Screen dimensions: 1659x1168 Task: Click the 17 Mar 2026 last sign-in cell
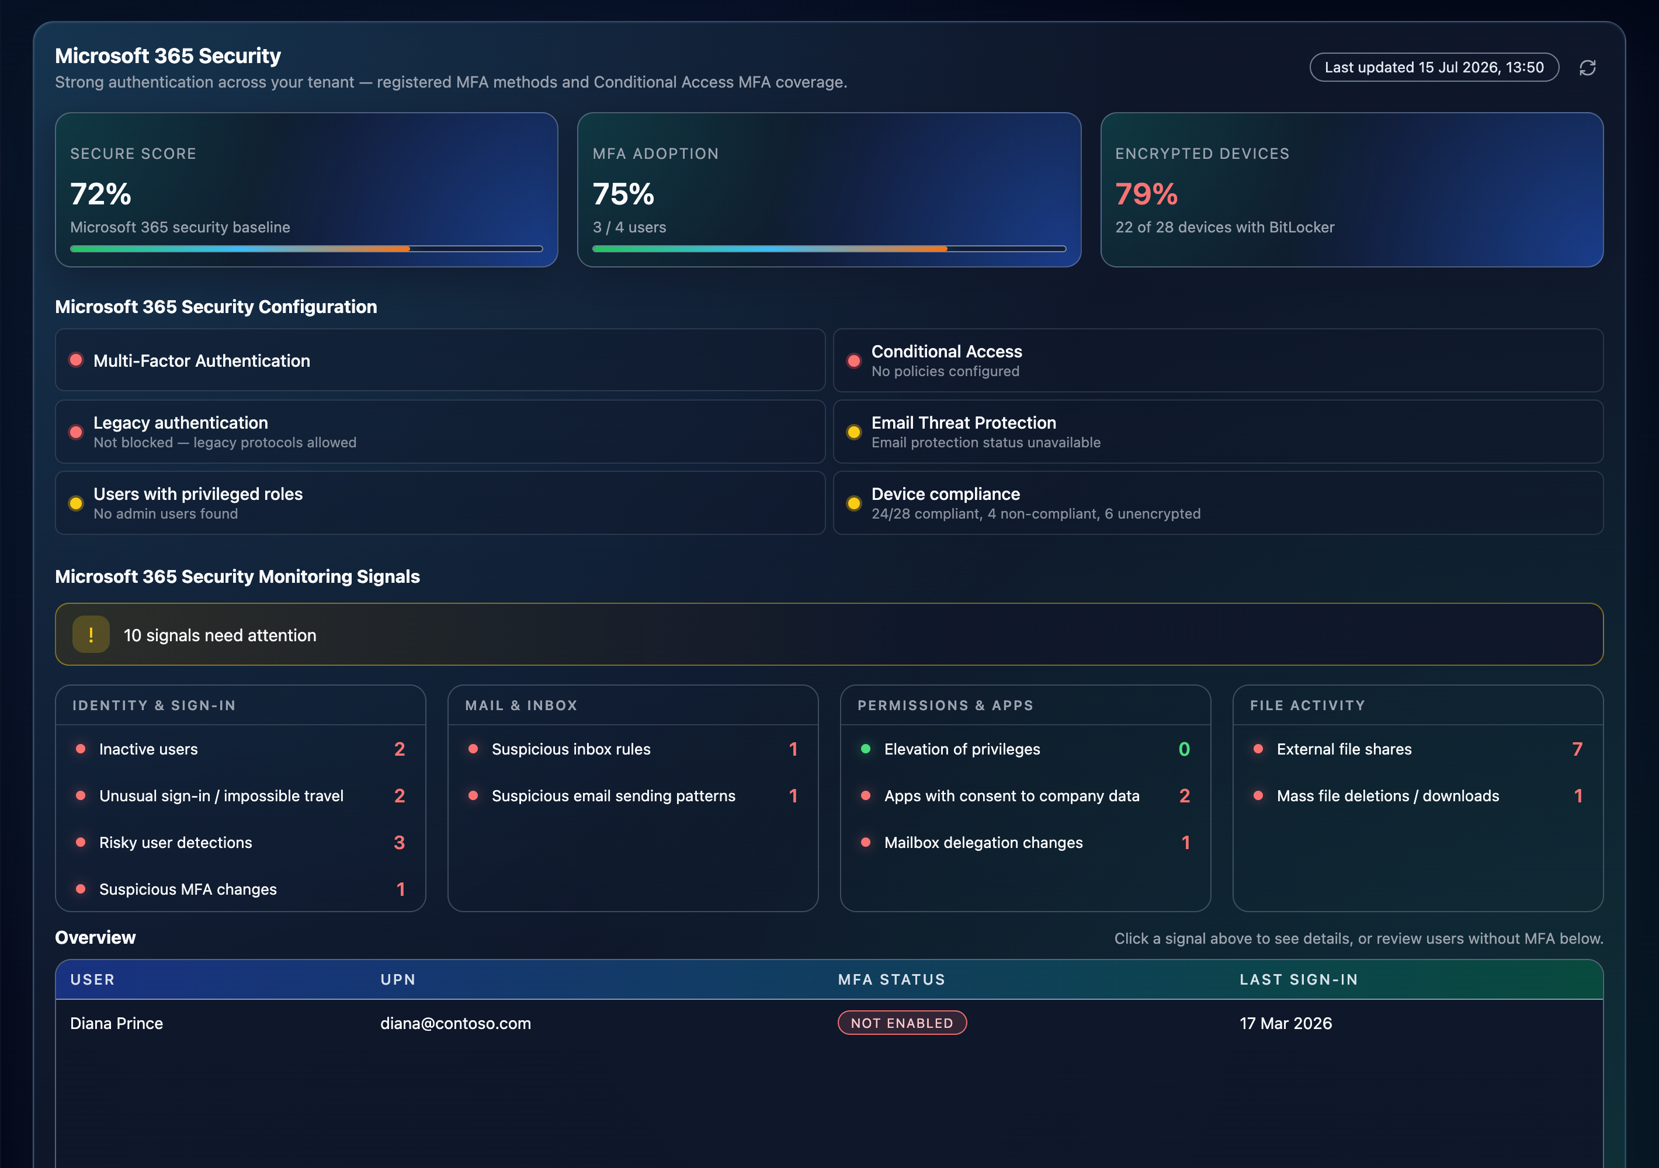pyautogui.click(x=1286, y=1023)
